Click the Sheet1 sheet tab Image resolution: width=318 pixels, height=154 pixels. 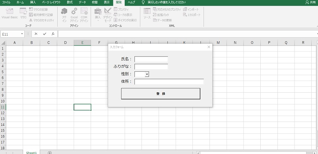31,152
